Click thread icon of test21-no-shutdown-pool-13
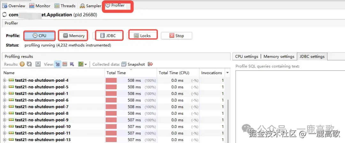 pos(11,140)
